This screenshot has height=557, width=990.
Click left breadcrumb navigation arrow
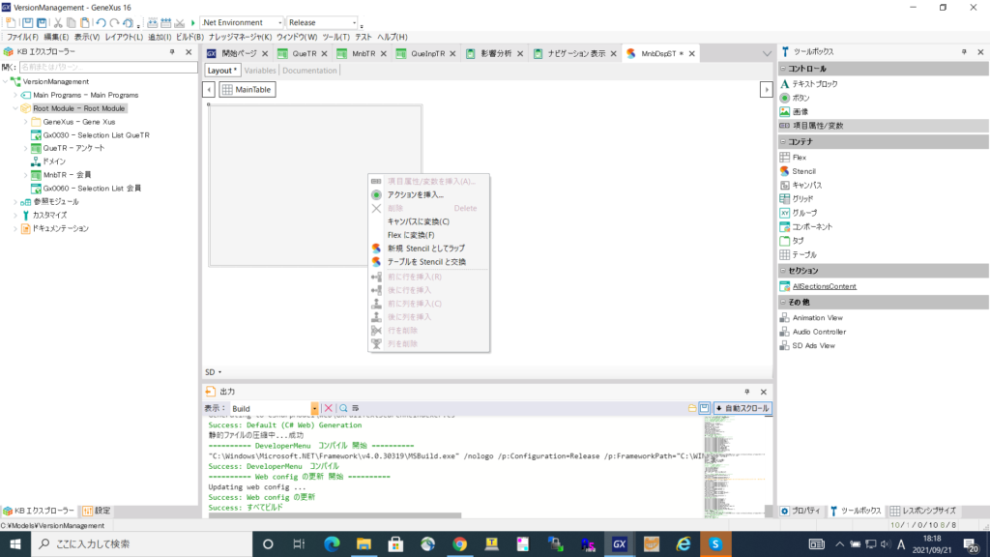point(209,90)
